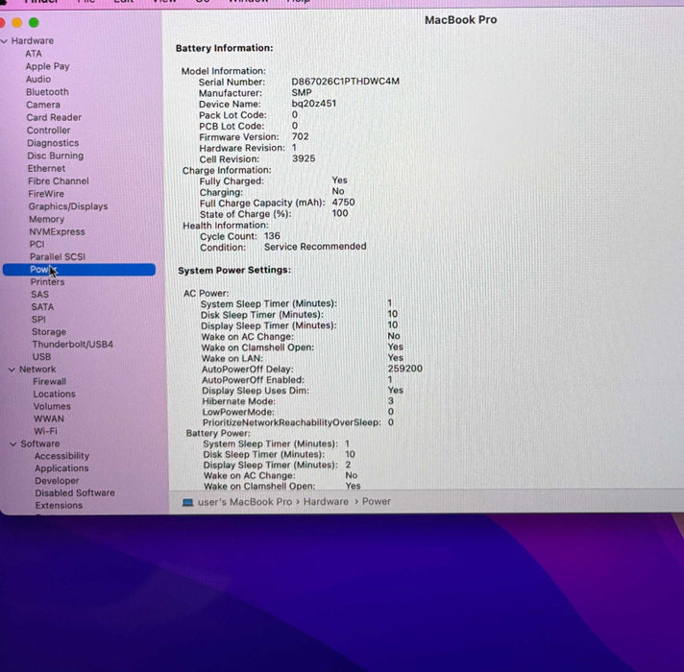Click the MacBook Pro window title
The image size is (684, 672).
pyautogui.click(x=461, y=20)
